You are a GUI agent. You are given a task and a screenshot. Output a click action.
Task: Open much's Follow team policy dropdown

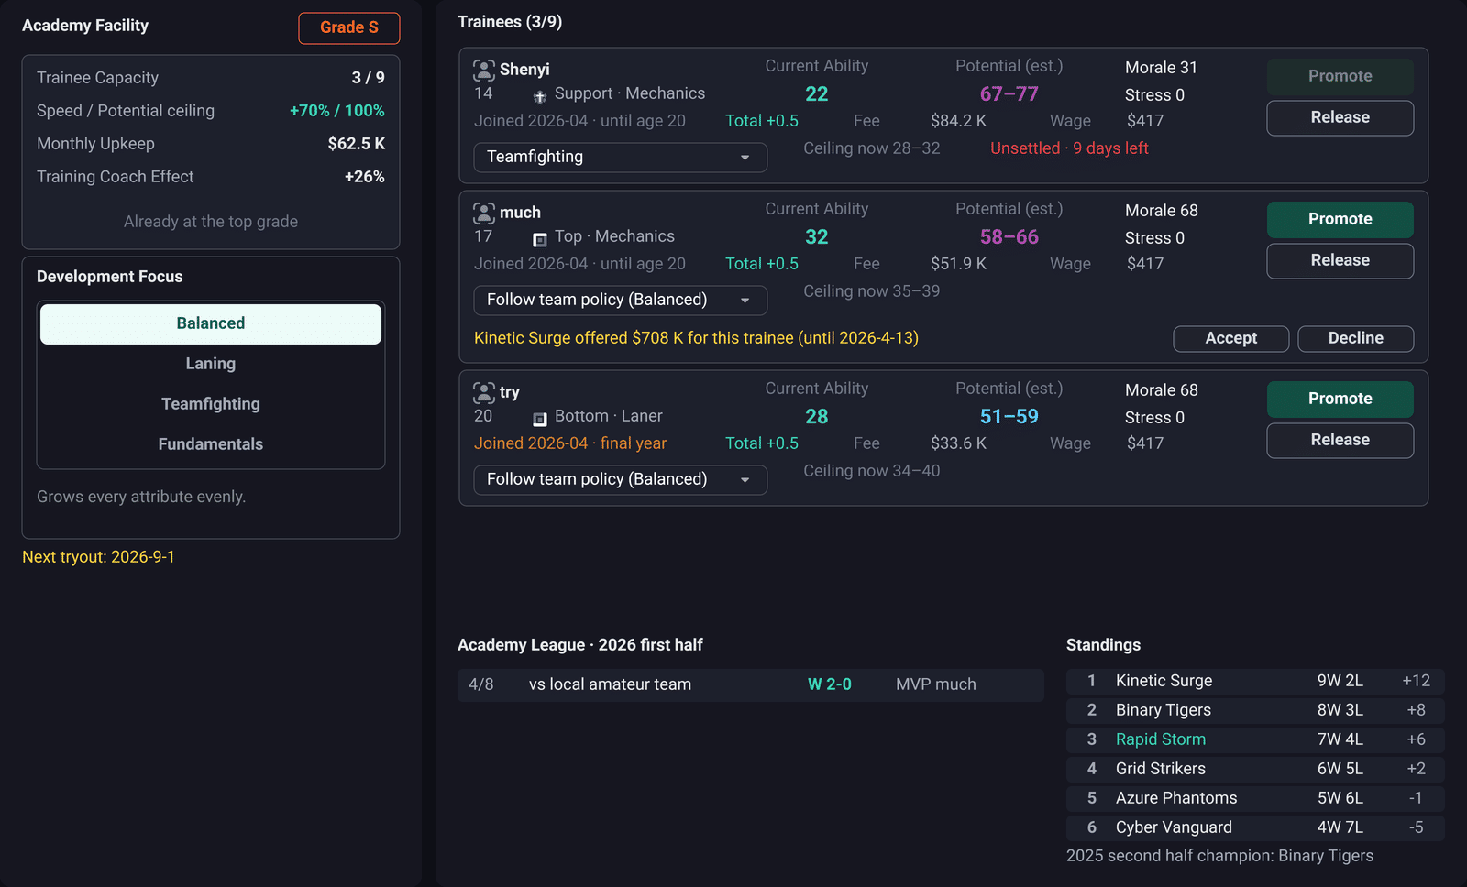621,300
